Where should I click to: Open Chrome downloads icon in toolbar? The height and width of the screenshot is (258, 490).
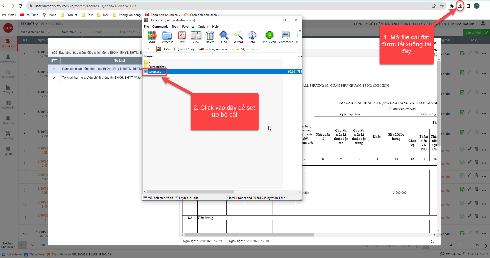pos(460,6)
